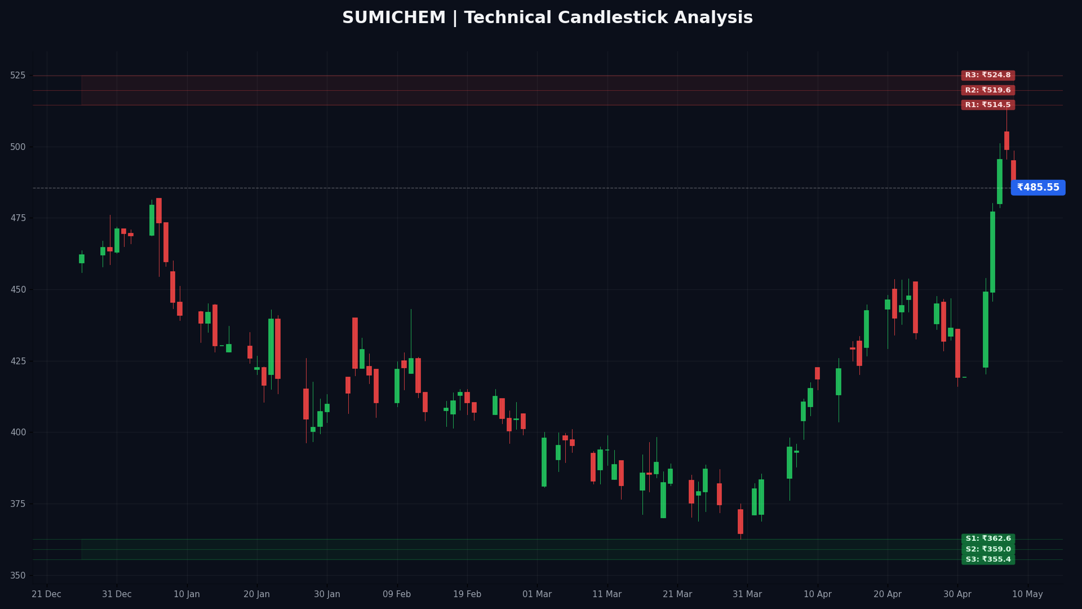Click the 10 May date label
Image resolution: width=1082 pixels, height=609 pixels.
tap(1028, 594)
